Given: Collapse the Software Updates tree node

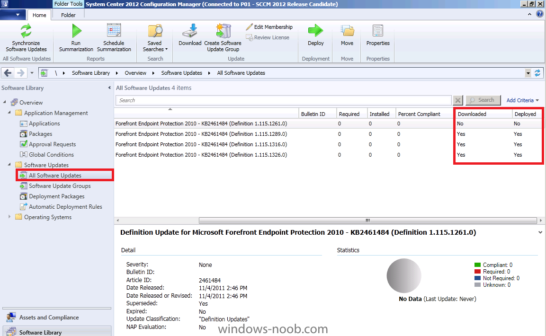Looking at the screenshot, I should [9, 164].
